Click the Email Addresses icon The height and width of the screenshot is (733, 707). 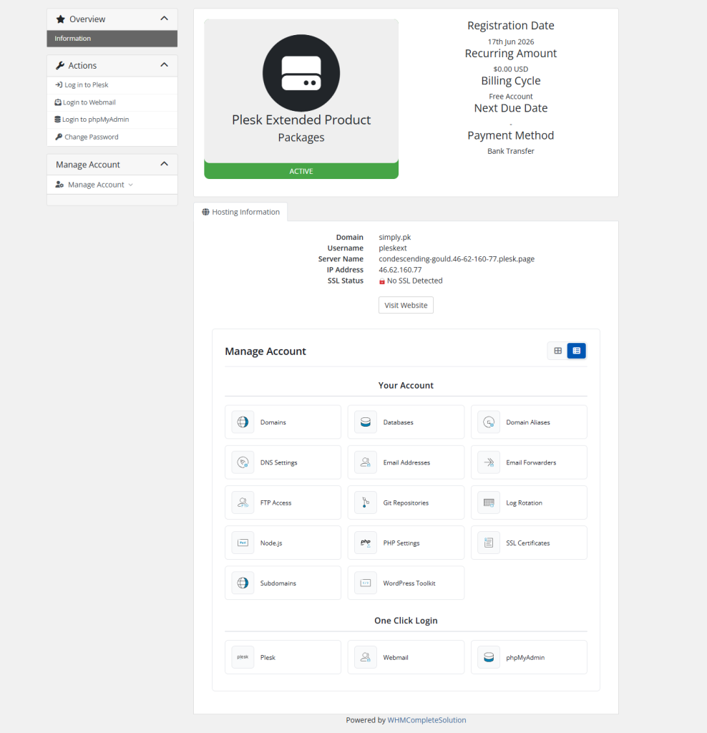366,462
